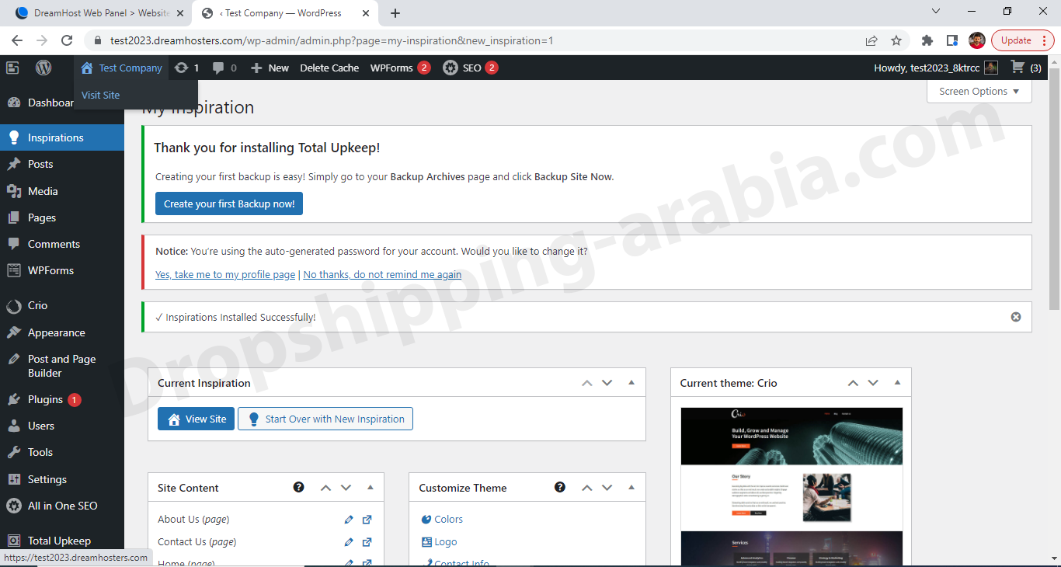Toggle the sidebar menu icon at top-left
The image size is (1061, 567).
[x=12, y=68]
